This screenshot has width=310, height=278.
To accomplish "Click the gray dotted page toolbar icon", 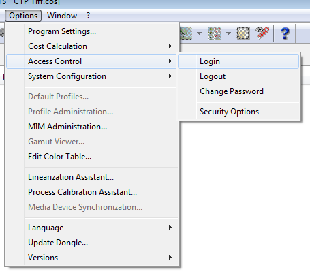I will [x=243, y=33].
